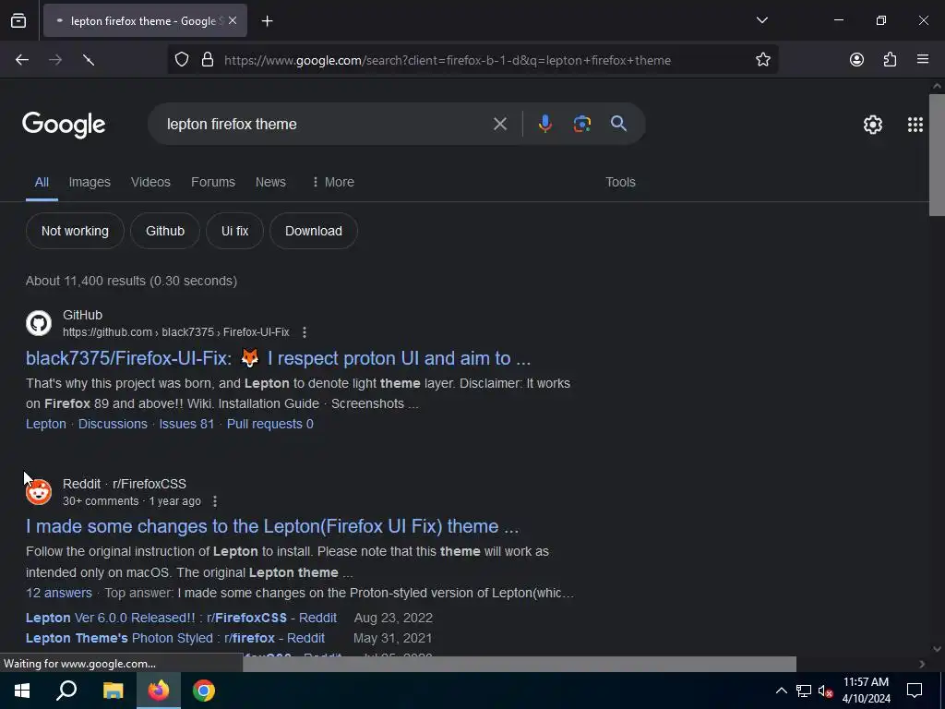Open Lepton Ver 6.0.0 Released link
This screenshot has height=709, width=945.
click(x=181, y=618)
